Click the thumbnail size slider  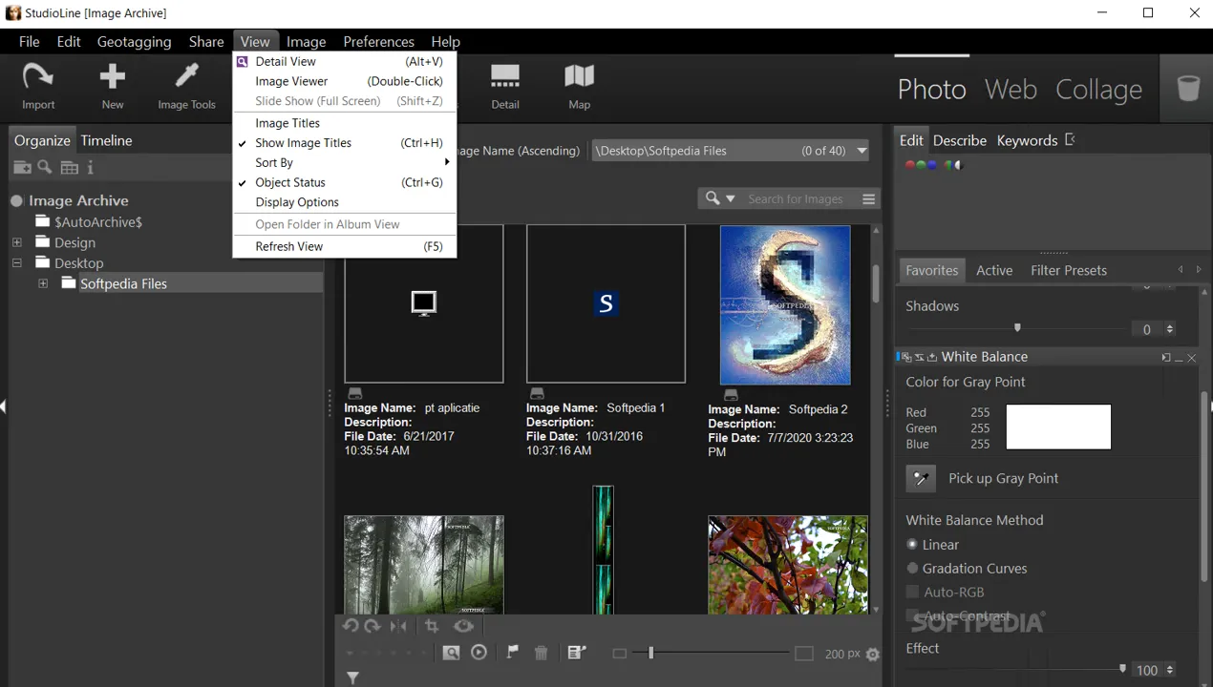pyautogui.click(x=651, y=653)
